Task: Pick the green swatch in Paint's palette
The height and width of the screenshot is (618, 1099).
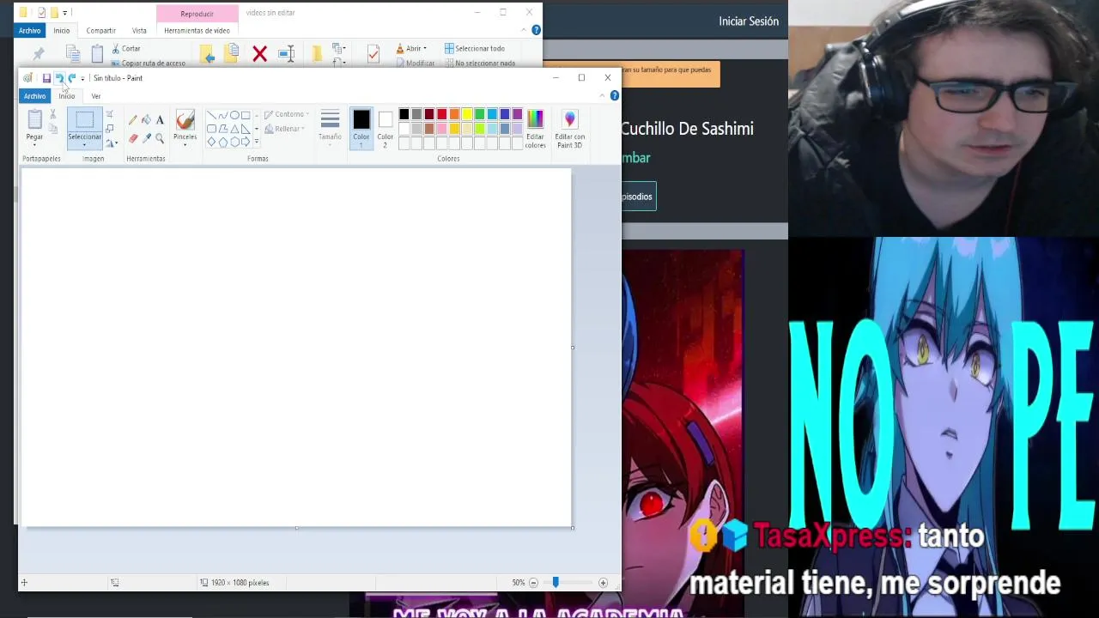Action: (479, 114)
